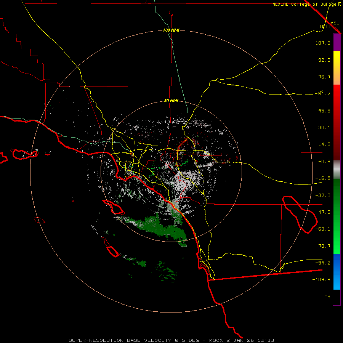Screen dimensions: 343x343
Task: Click the purple segment of the color bar
Action: pyautogui.click(x=337, y=42)
